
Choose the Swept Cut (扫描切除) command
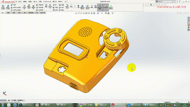click(x=39, y=5)
